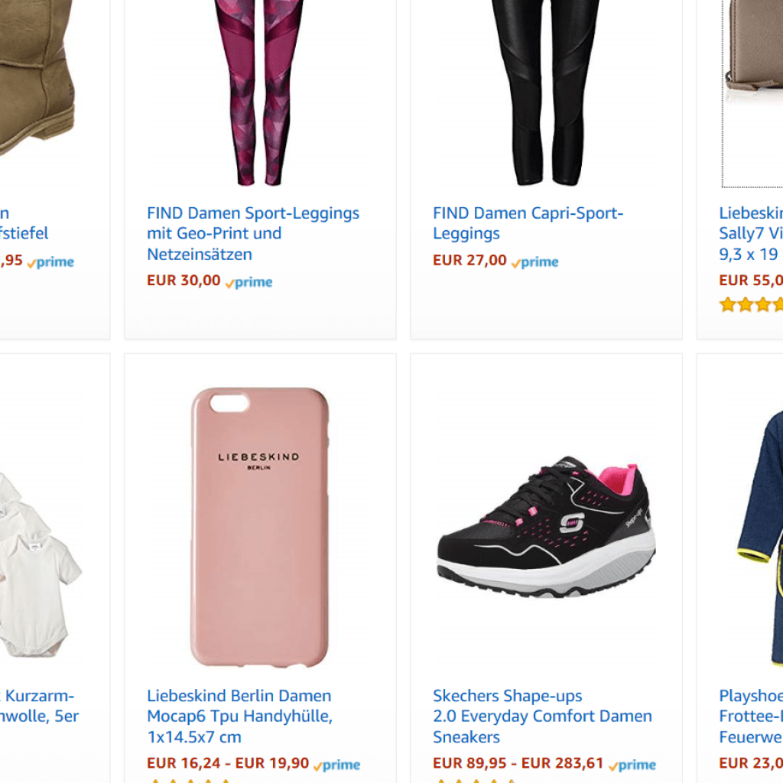Open the black Skechers sneaker image
783x783 pixels.
point(546,528)
